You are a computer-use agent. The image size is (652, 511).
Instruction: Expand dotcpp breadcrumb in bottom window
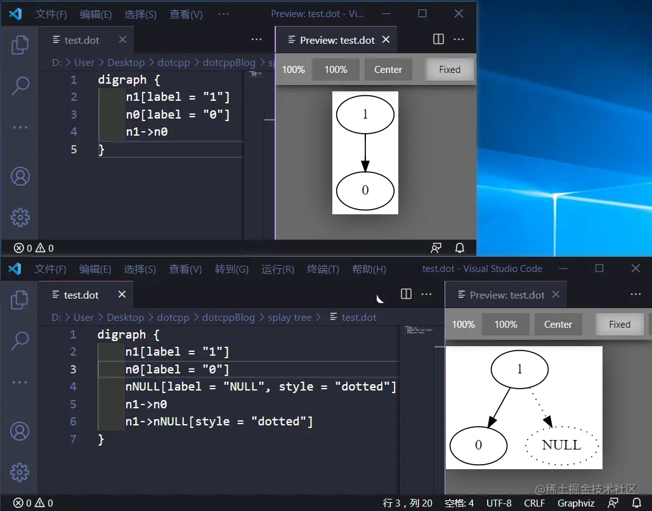point(173,318)
